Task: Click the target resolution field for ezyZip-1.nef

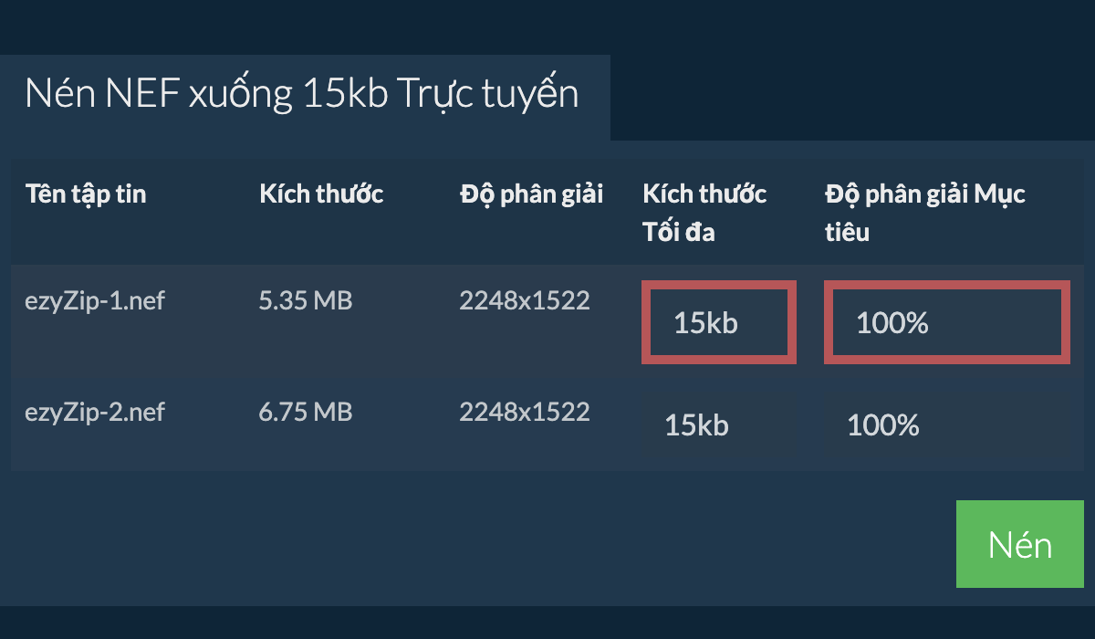Action: click(x=946, y=322)
